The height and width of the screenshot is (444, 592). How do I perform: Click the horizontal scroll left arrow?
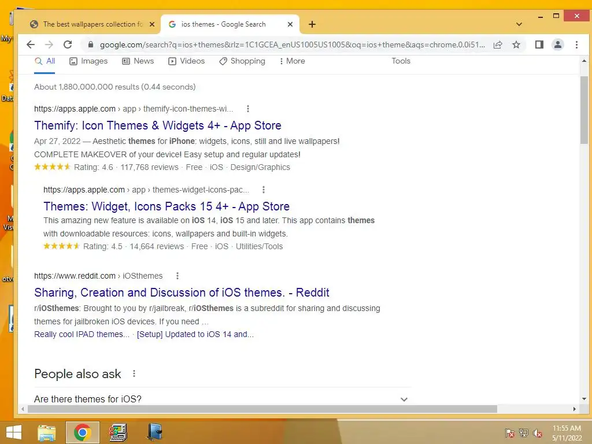pyautogui.click(x=23, y=409)
